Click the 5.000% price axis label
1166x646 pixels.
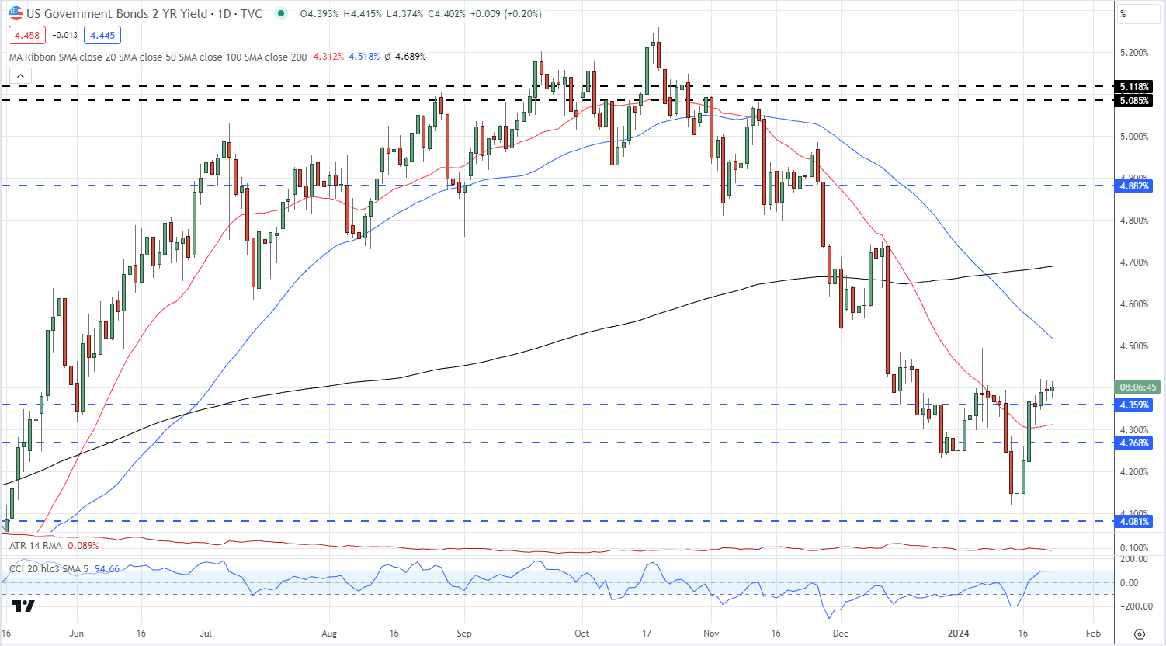pos(1134,137)
